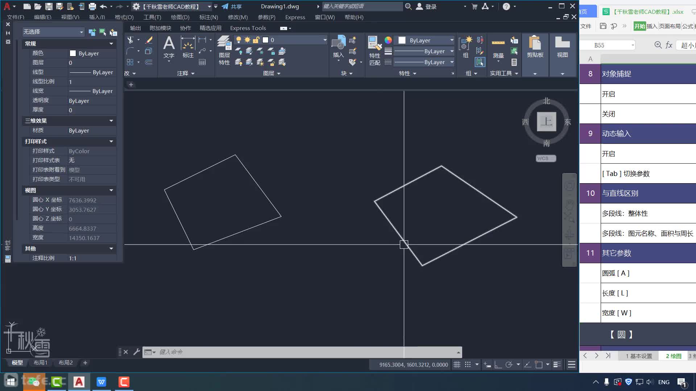This screenshot has width=696, height=391.
Task: Open the Customization menu in status bar
Action: click(572, 365)
